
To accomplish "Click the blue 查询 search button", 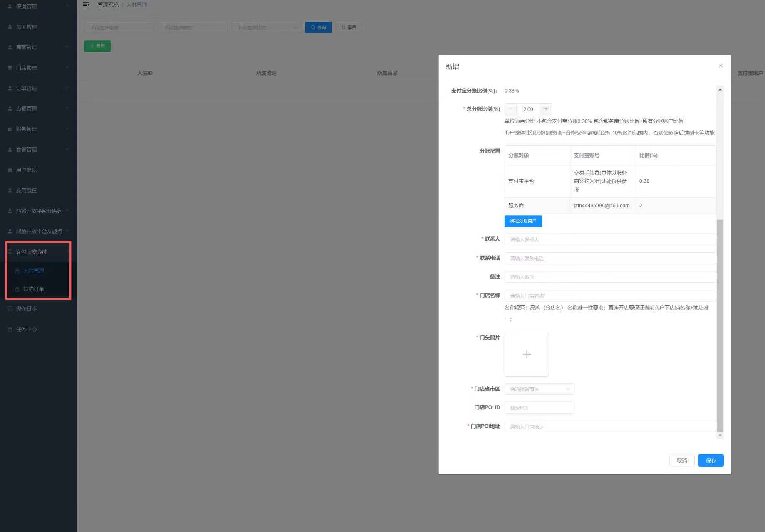I will point(319,27).
